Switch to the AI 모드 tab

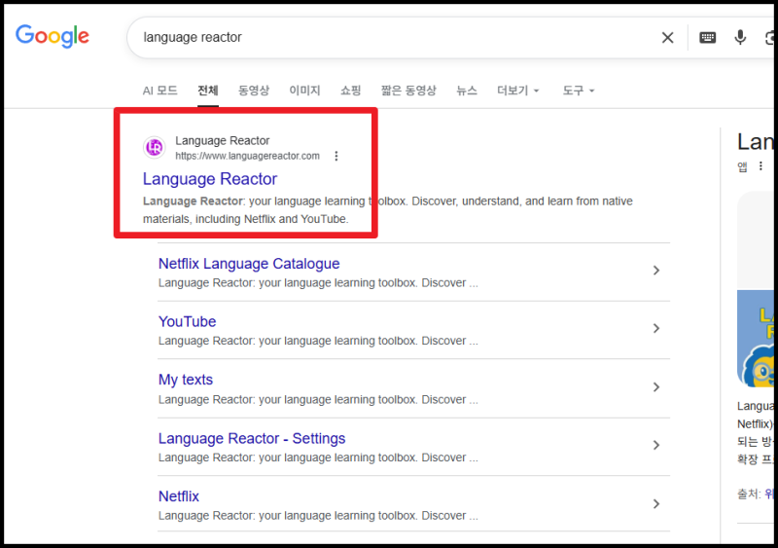tap(159, 91)
